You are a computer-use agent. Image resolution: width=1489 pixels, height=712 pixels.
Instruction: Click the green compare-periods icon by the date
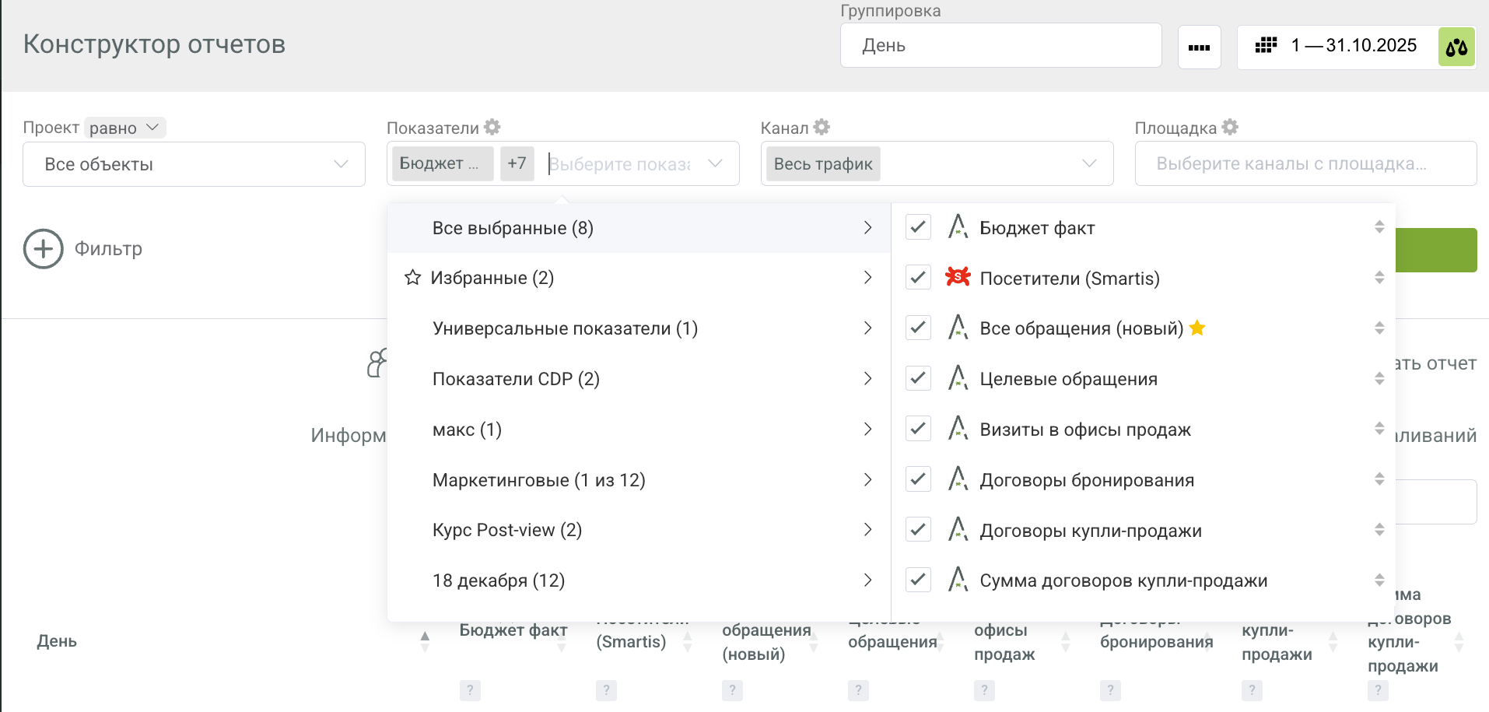(x=1456, y=47)
